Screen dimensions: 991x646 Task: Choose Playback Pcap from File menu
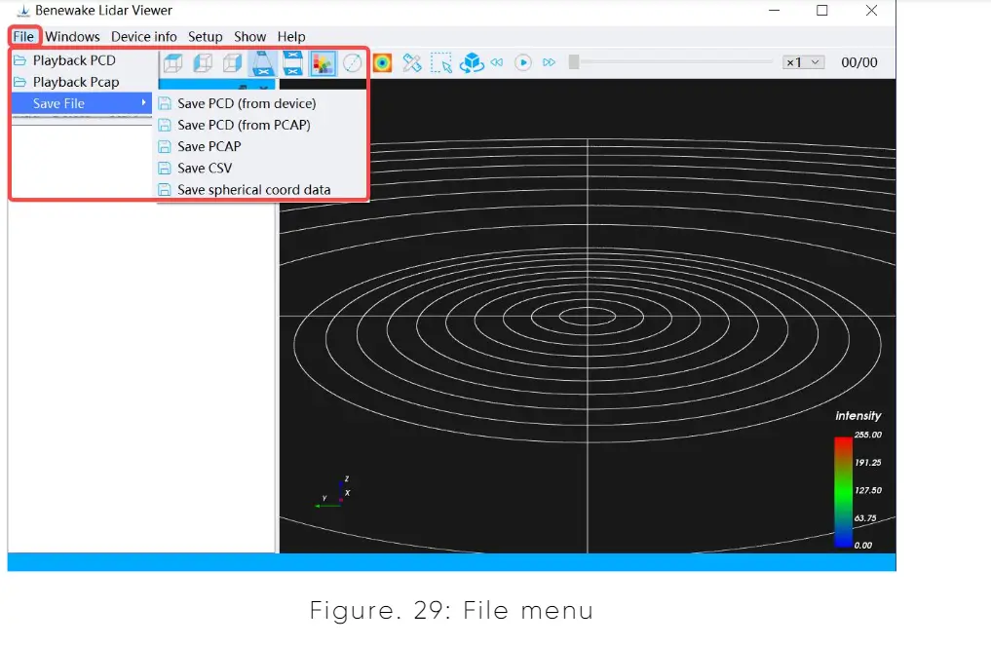click(x=82, y=82)
